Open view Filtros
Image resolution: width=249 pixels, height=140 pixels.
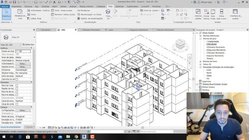pos(32,14)
